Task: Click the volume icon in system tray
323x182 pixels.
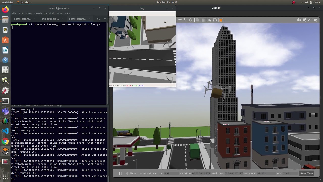Action: point(306,2)
